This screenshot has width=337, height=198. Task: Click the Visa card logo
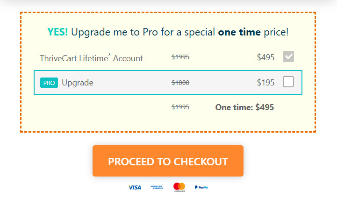coord(135,187)
